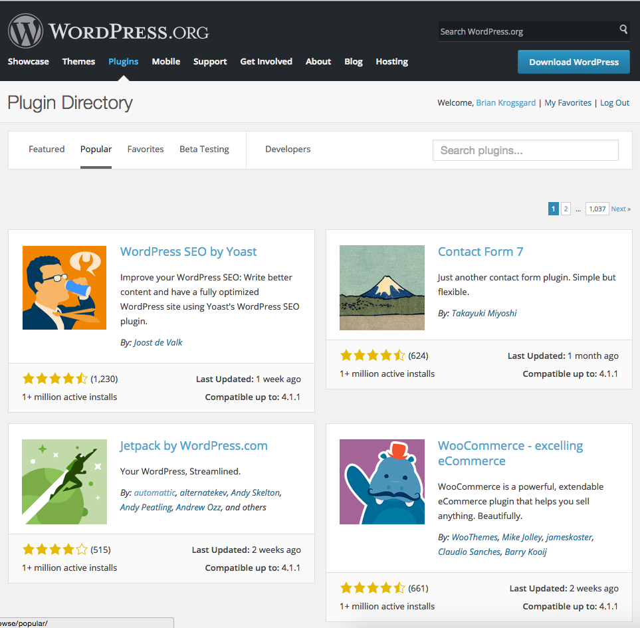Click the star rating for WooCommerce

coord(373,588)
